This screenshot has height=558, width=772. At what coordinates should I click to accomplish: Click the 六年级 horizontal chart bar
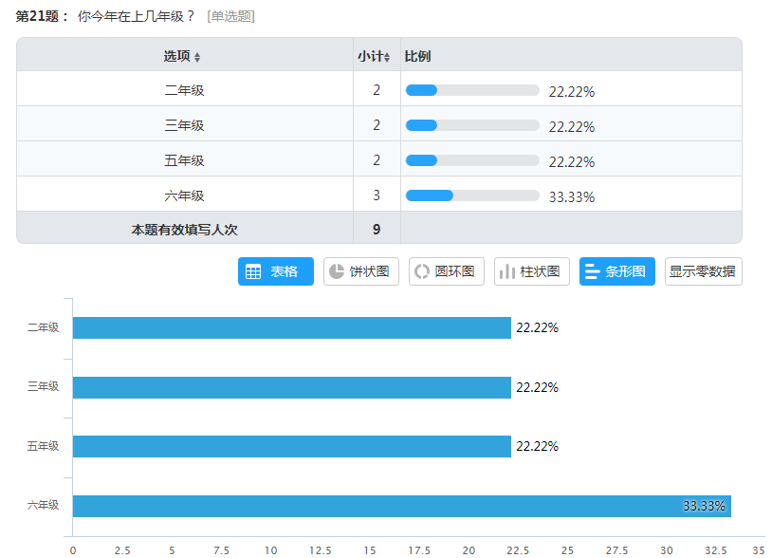(x=402, y=507)
